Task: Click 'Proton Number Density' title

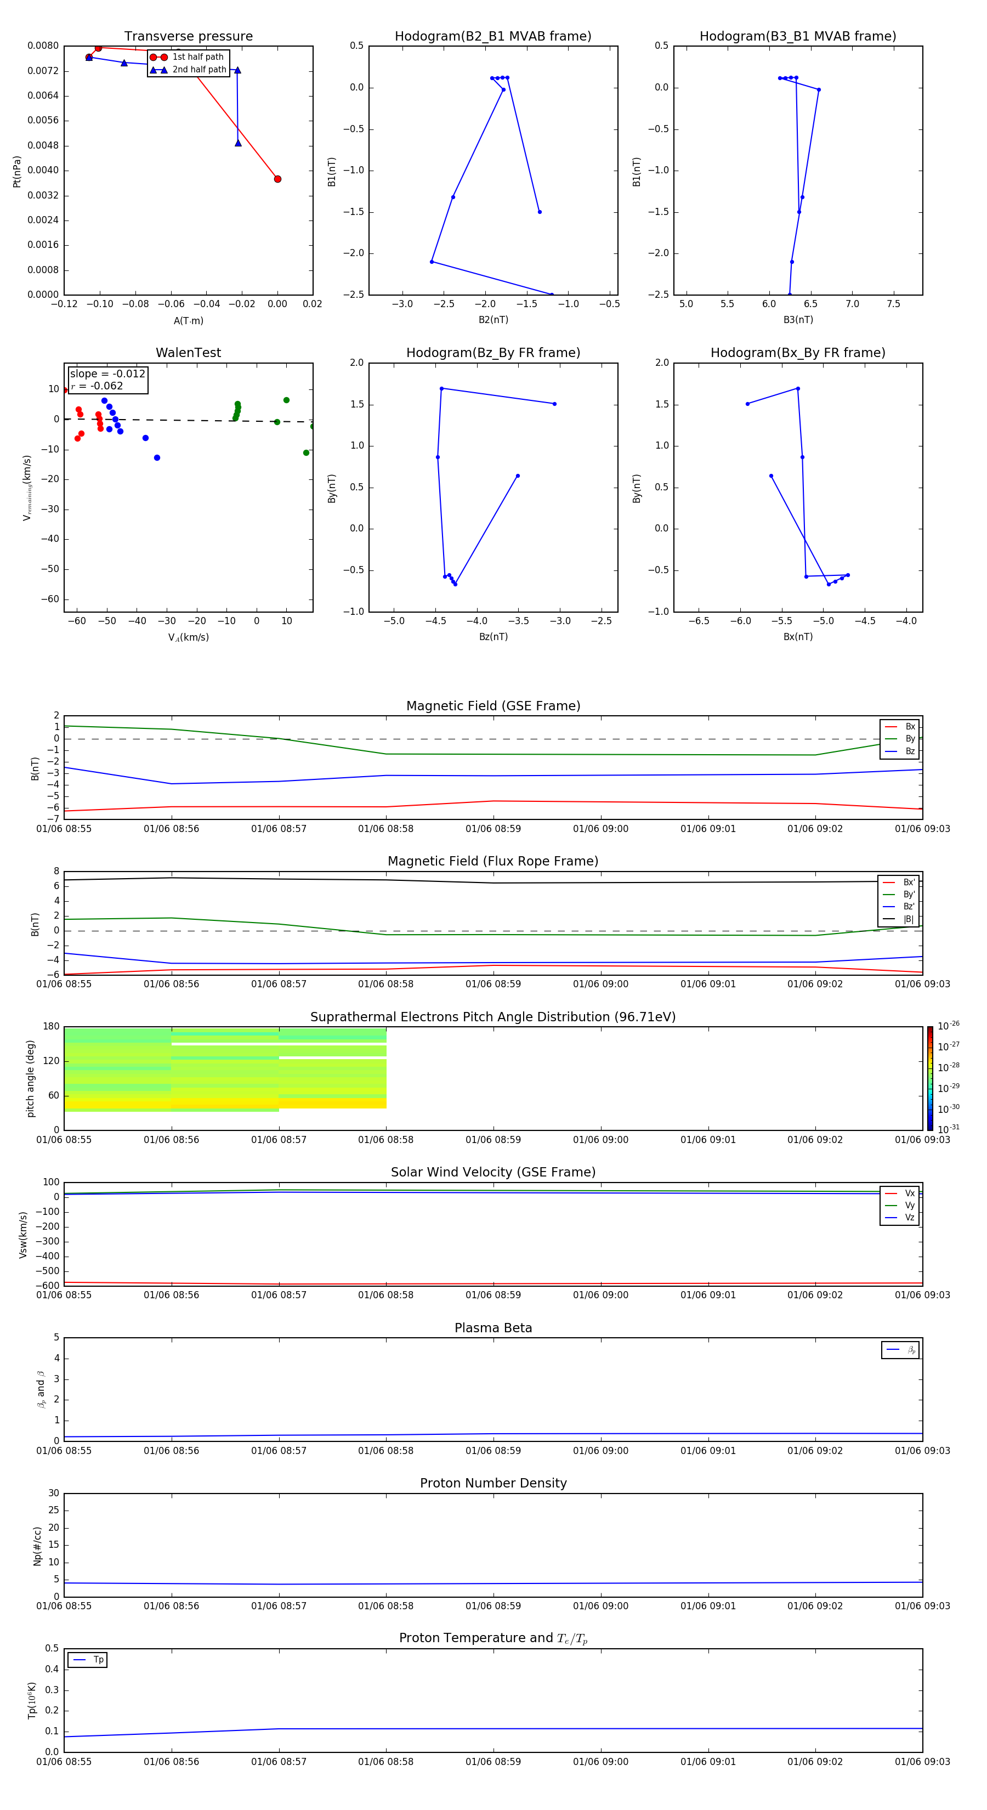Action: [x=493, y=1483]
